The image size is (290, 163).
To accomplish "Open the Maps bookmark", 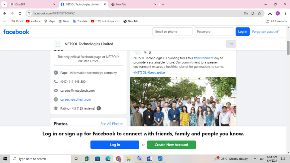I will (x=49, y=21).
